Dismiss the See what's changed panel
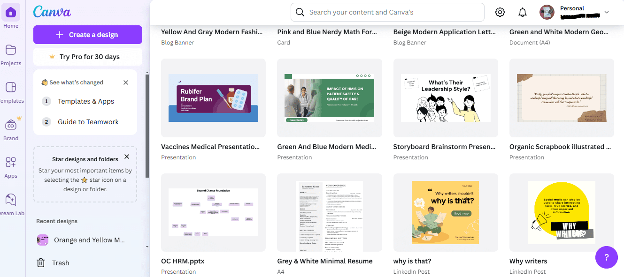Image resolution: width=624 pixels, height=277 pixels. [x=126, y=82]
